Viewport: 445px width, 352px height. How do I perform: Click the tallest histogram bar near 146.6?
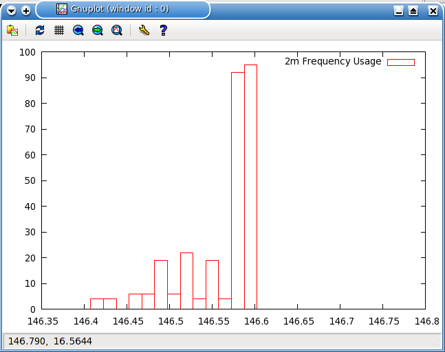tap(250, 187)
